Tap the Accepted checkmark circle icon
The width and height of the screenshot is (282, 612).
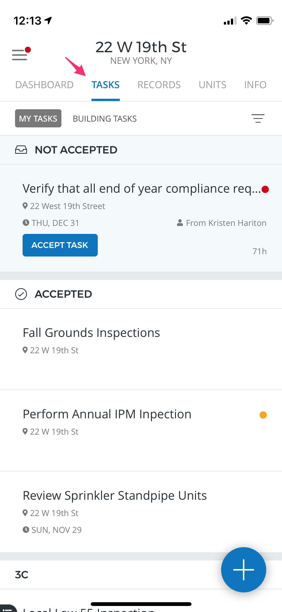coord(21,294)
